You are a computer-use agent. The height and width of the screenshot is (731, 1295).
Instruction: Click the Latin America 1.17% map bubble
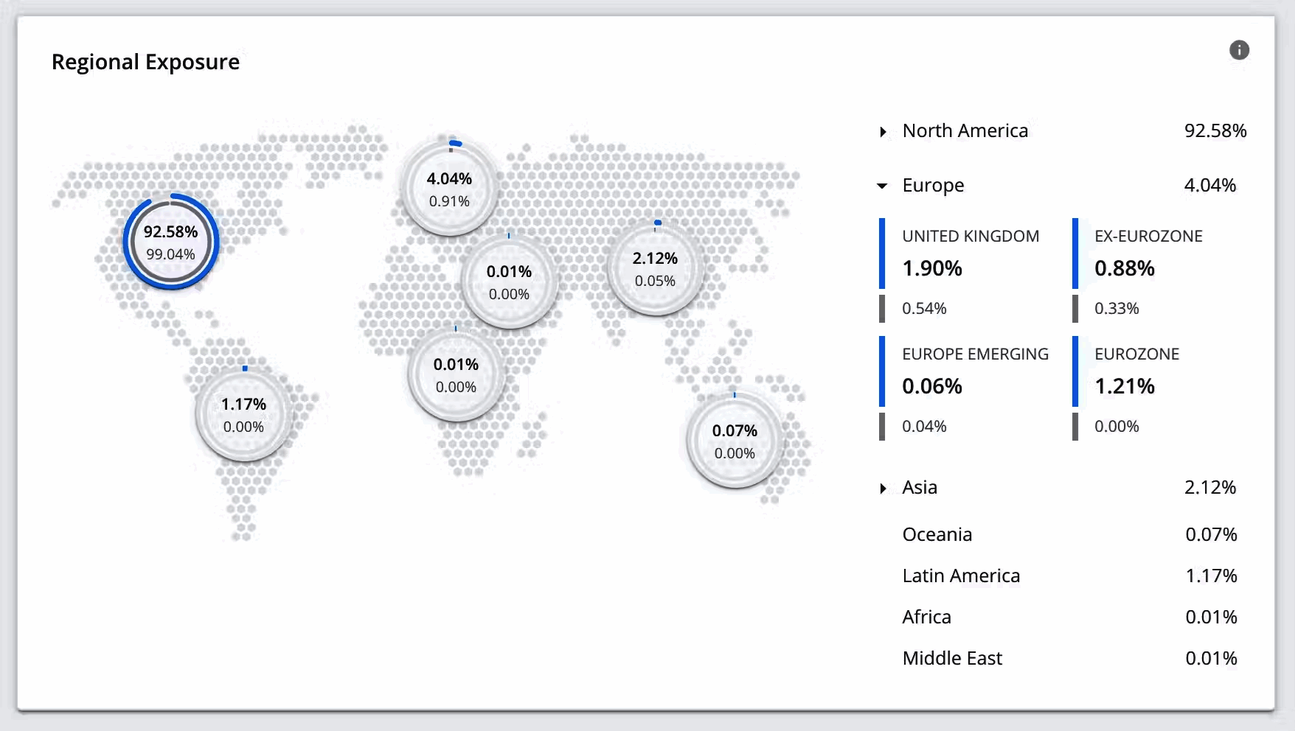click(243, 415)
